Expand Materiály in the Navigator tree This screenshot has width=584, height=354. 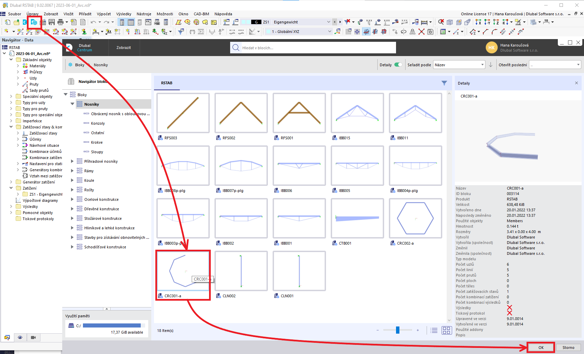click(x=18, y=66)
